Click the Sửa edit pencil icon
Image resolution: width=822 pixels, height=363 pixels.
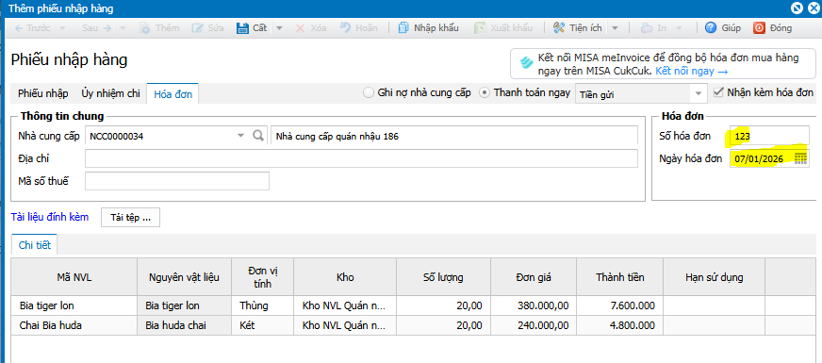click(198, 28)
